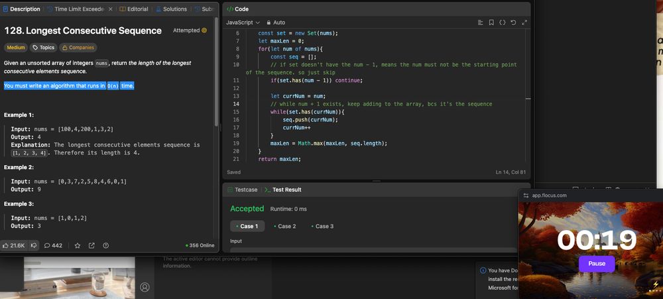
Task: Open the 442 comments
Action: coord(53,245)
